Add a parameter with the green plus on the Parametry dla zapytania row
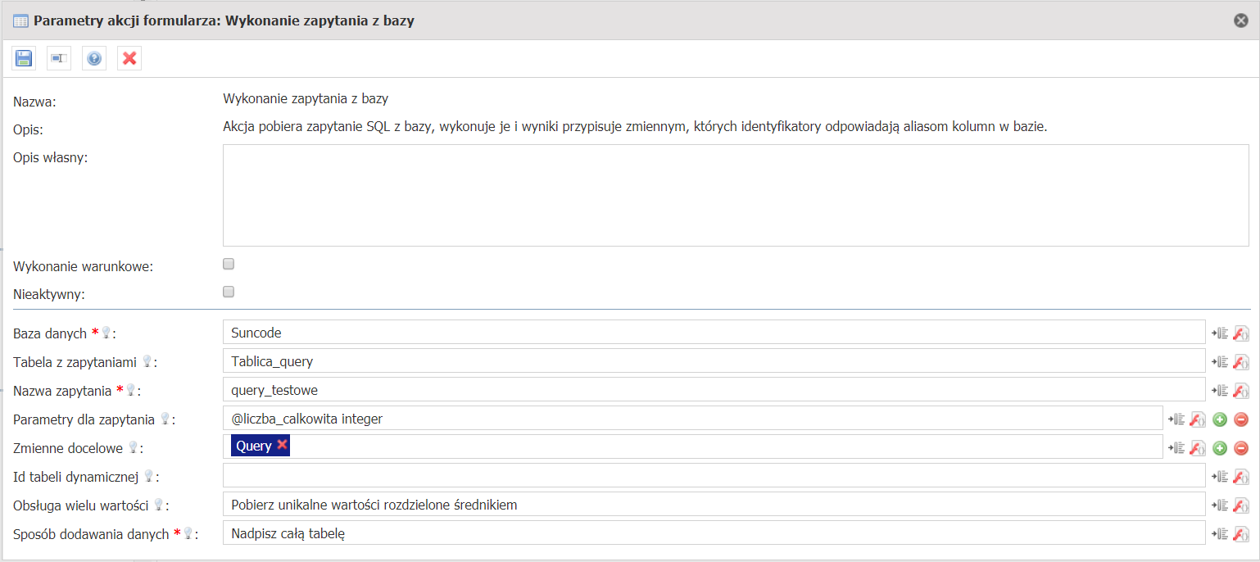 point(1220,419)
